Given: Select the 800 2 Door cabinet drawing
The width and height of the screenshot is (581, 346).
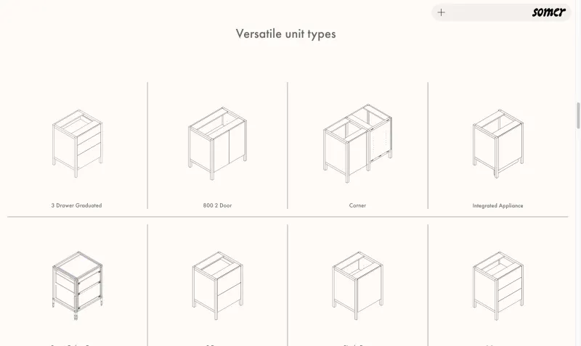Looking at the screenshot, I should 217,144.
